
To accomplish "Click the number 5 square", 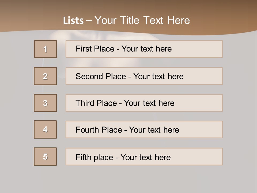I will point(45,157).
